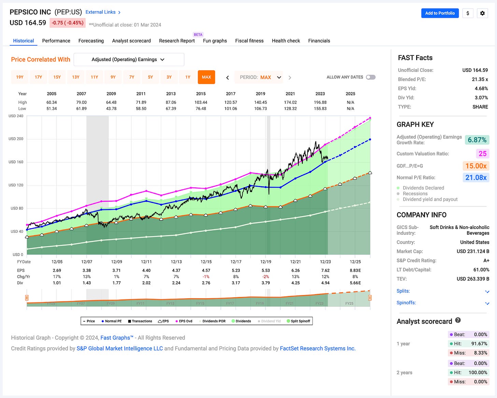Image resolution: width=497 pixels, height=398 pixels.
Task: Click the 6.87% growth rate swatch
Action: coord(477,140)
